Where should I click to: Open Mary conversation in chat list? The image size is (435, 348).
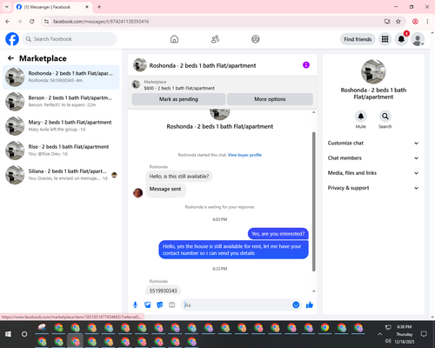pyautogui.click(x=61, y=126)
